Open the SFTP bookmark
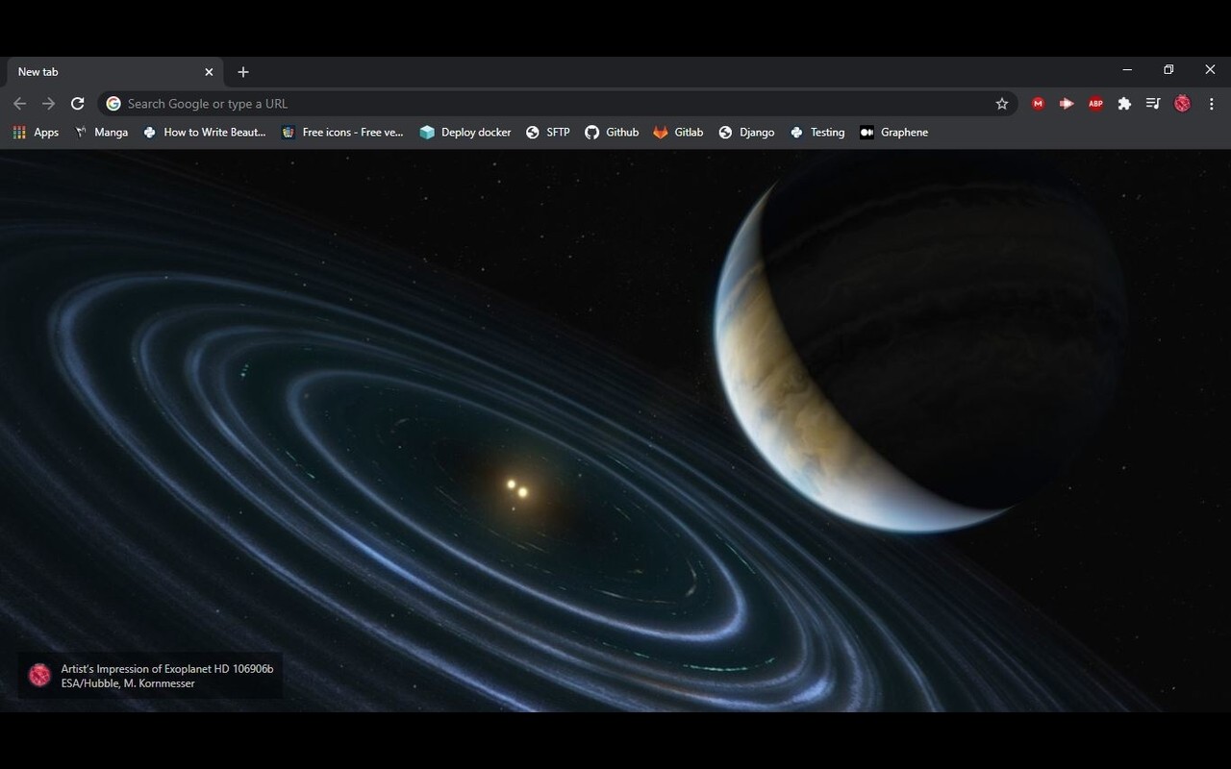The width and height of the screenshot is (1231, 769). (548, 133)
